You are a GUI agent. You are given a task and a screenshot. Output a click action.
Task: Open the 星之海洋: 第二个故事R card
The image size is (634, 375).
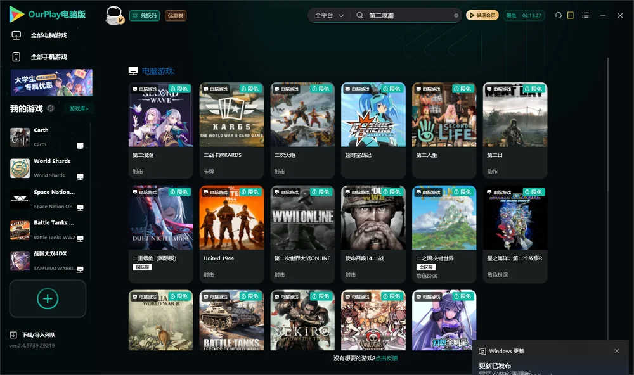pyautogui.click(x=515, y=234)
